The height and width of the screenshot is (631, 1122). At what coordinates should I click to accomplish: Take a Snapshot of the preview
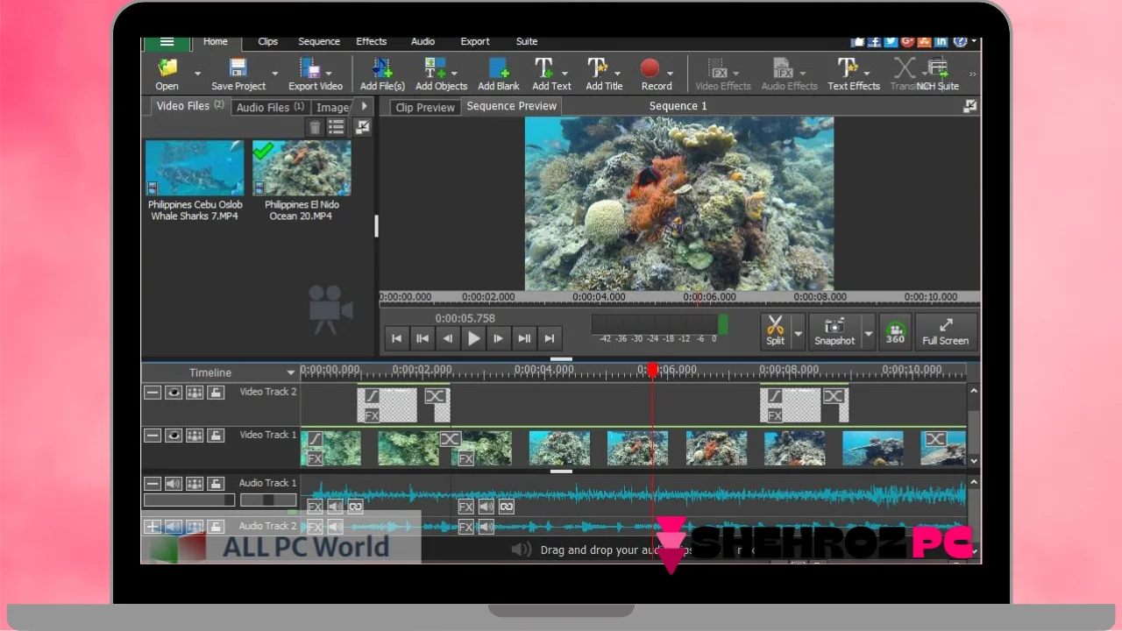click(834, 332)
